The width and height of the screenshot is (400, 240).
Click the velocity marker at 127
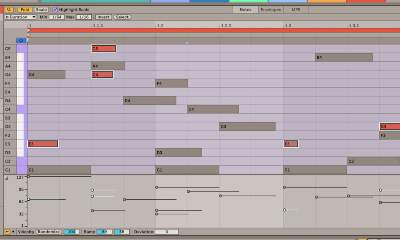(29, 176)
